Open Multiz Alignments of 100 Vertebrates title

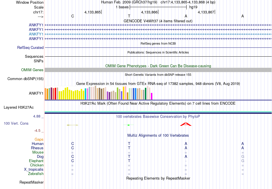pyautogui.click(x=158, y=136)
